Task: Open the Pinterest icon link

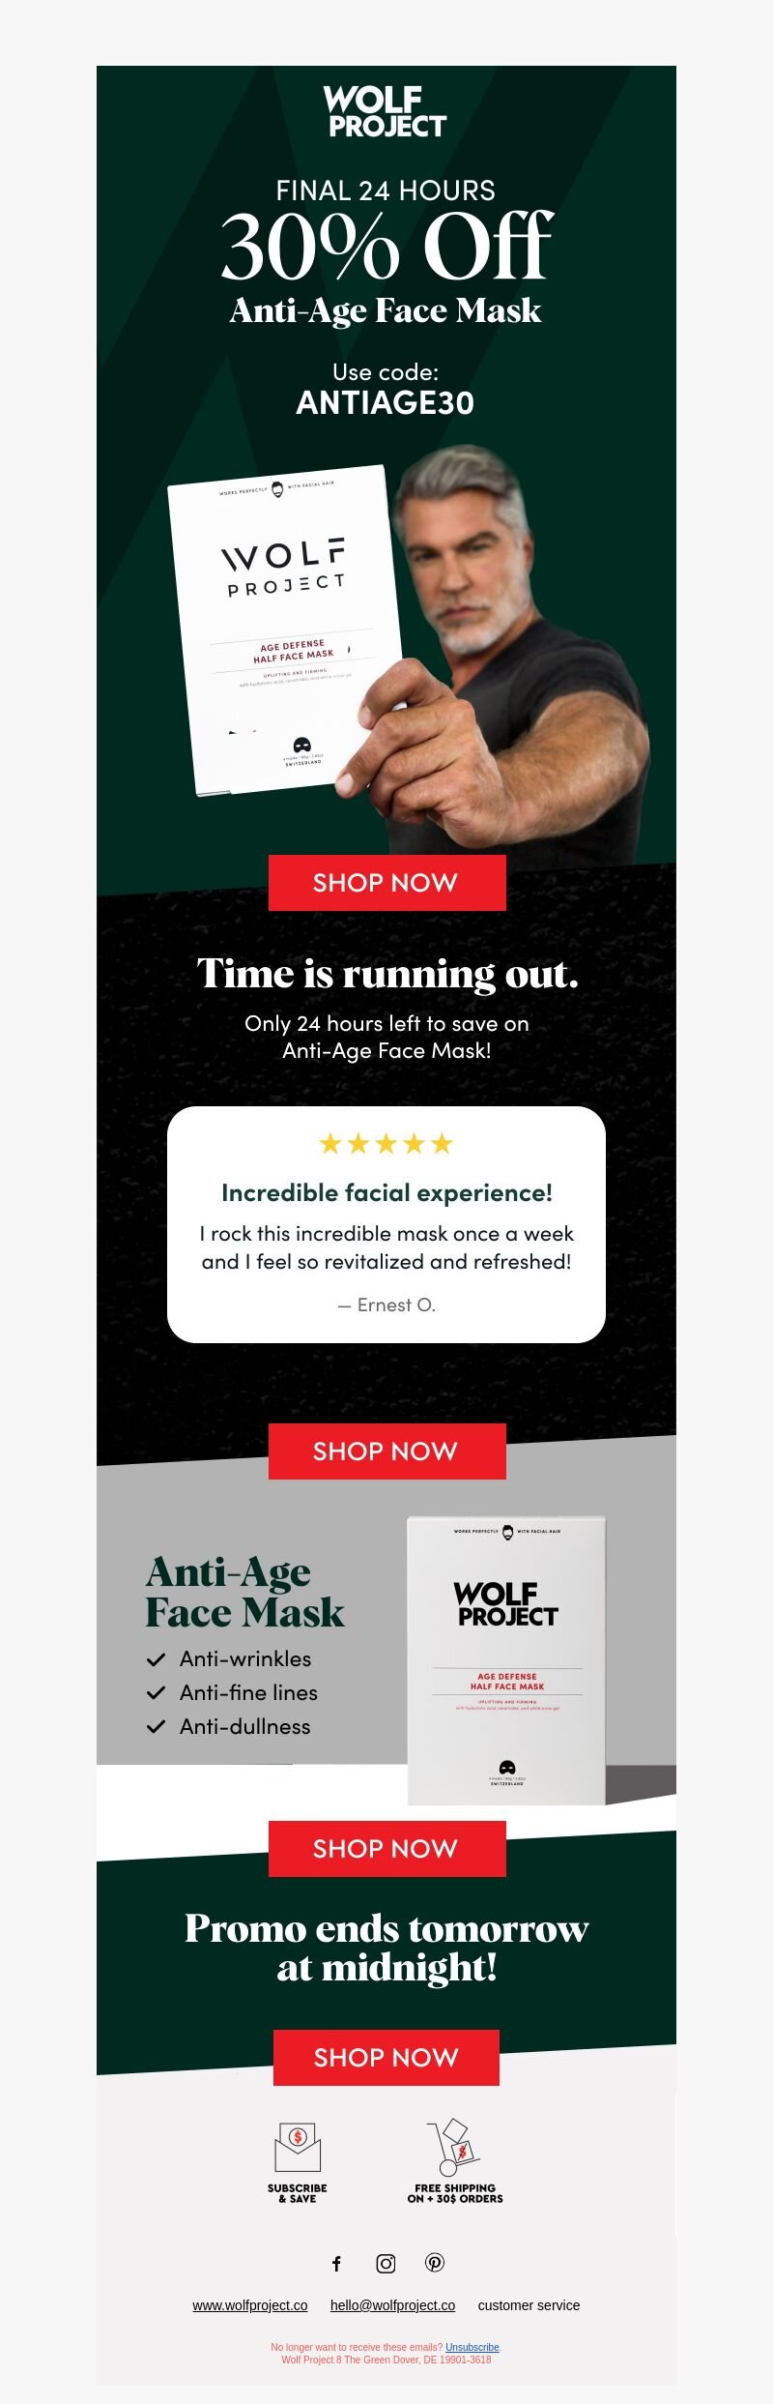Action: tap(435, 2263)
